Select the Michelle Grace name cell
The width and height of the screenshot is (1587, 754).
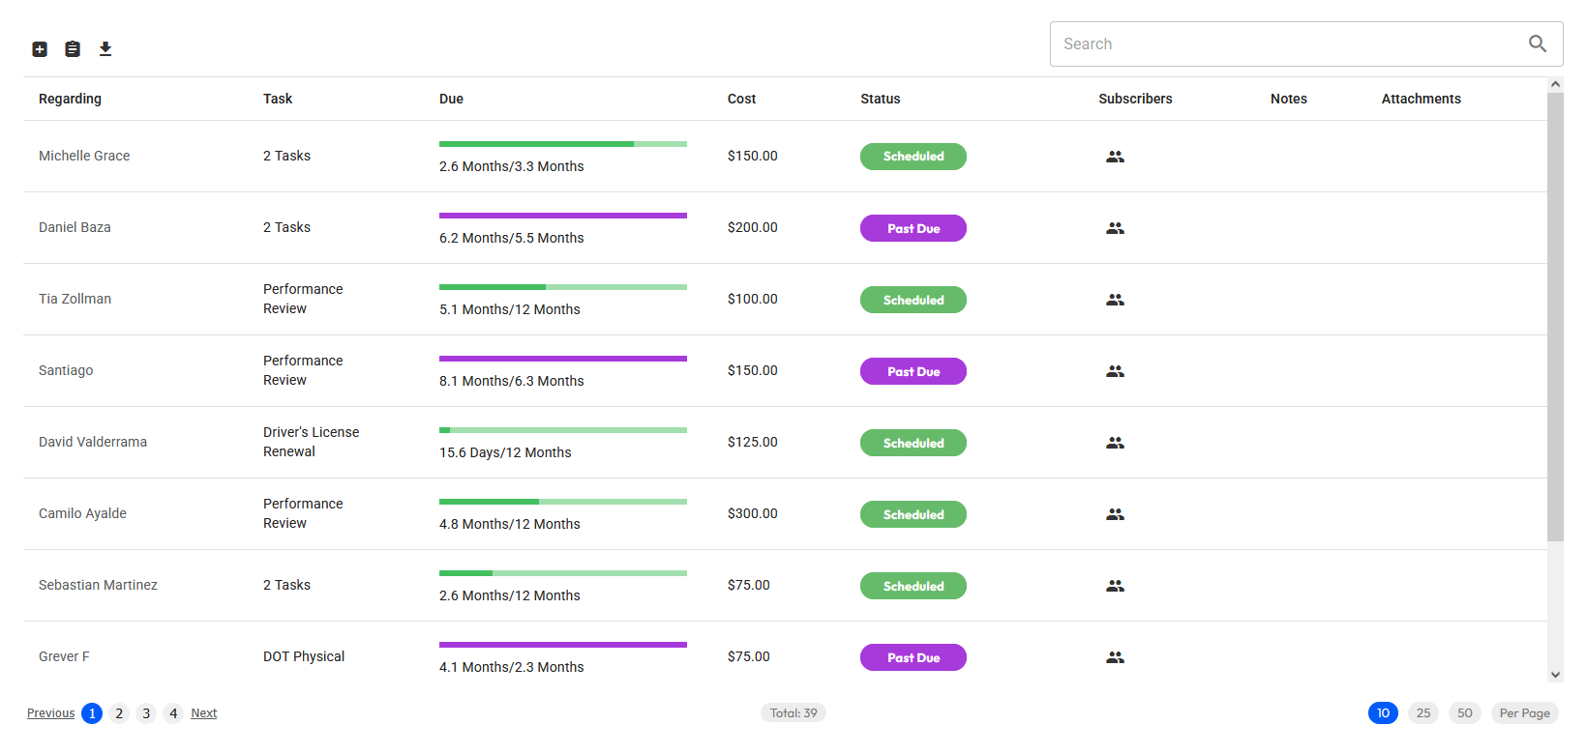[x=84, y=156]
